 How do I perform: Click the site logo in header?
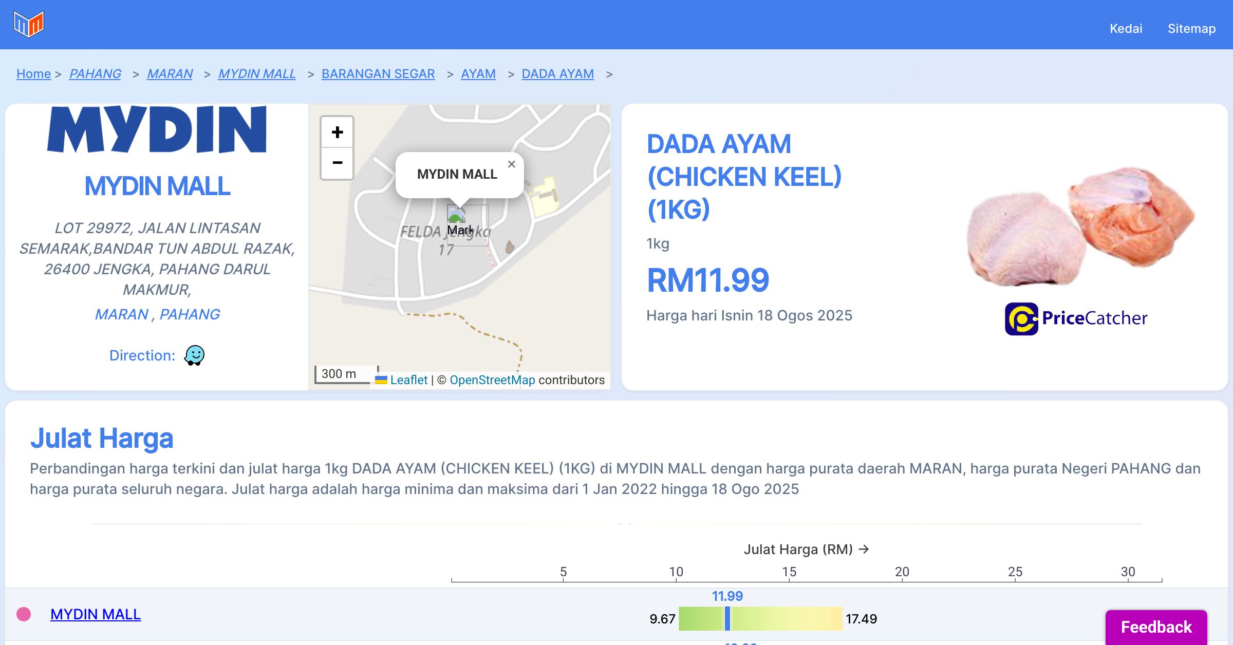tap(29, 24)
